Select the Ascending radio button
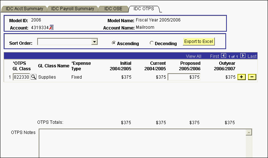 click(x=114, y=43)
